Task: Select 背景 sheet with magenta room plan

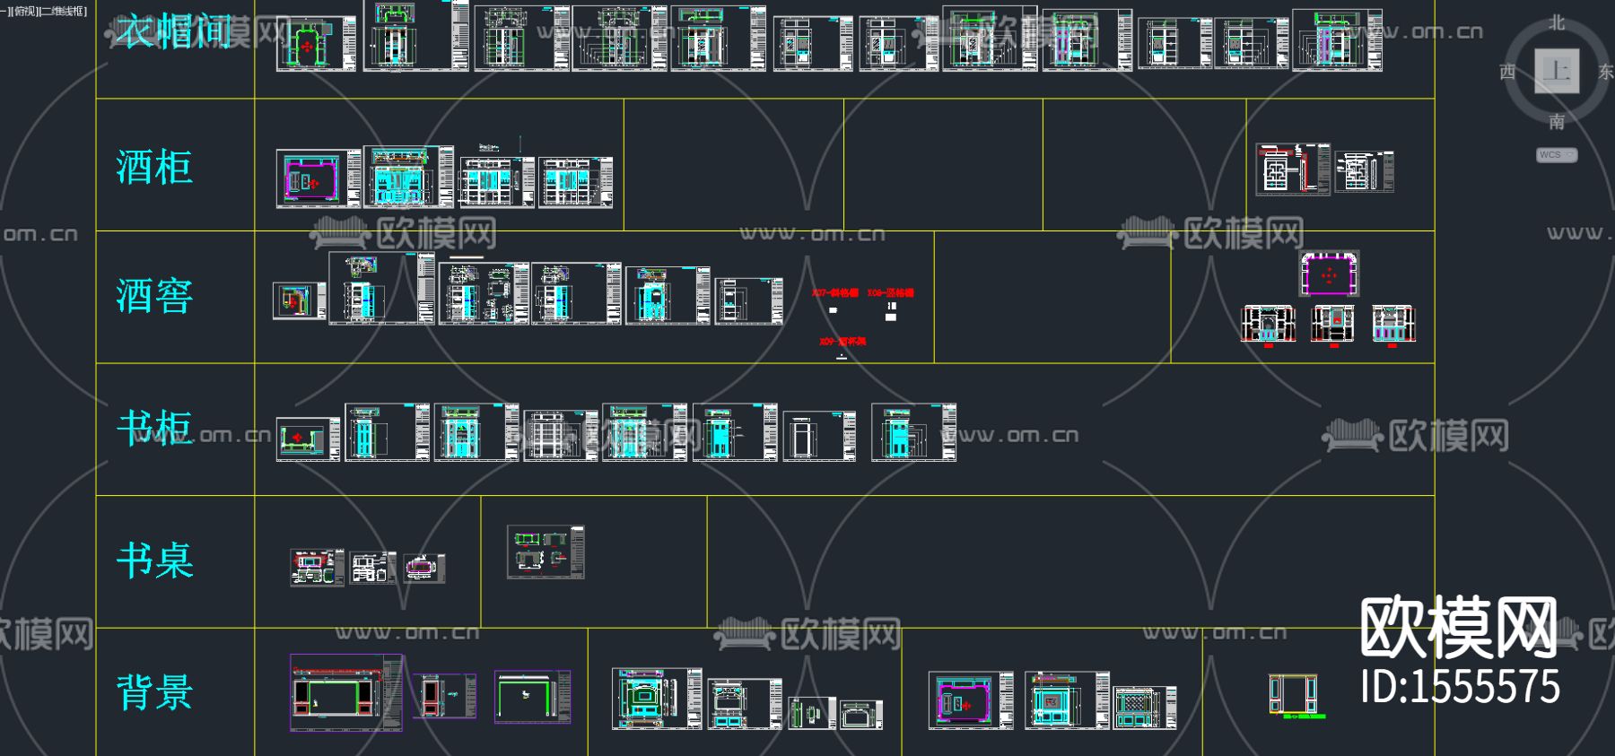Action: tap(971, 700)
